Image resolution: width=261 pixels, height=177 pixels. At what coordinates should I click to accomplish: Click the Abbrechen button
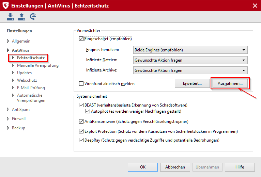[x=175, y=167]
